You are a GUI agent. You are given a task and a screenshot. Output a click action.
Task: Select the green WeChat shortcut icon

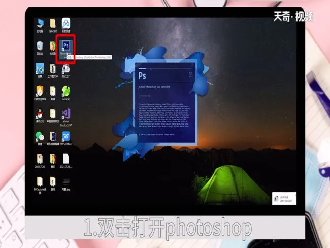point(40,138)
